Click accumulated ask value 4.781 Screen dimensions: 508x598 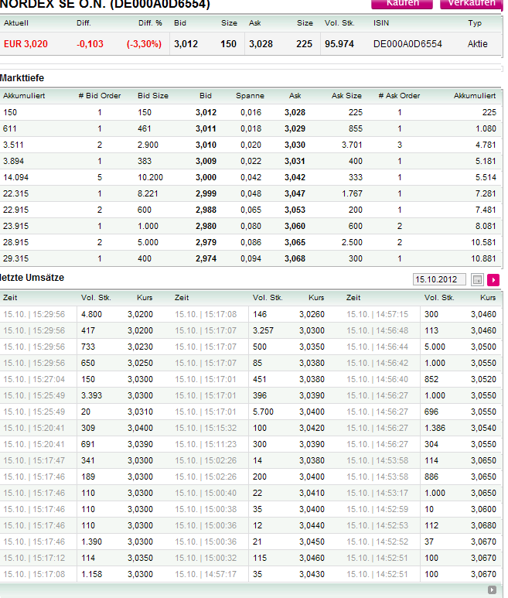click(486, 145)
